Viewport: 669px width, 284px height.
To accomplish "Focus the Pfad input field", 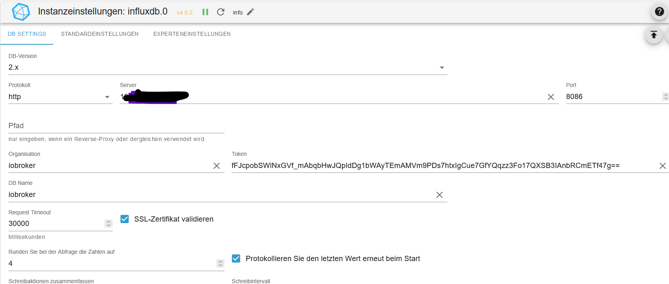I will [116, 126].
